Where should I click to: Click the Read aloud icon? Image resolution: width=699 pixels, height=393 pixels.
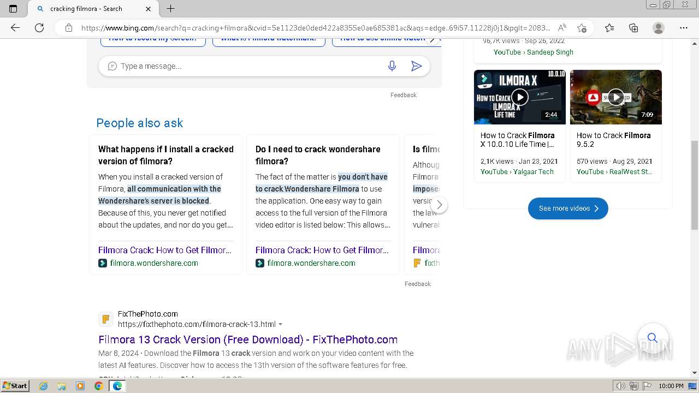coord(562,28)
